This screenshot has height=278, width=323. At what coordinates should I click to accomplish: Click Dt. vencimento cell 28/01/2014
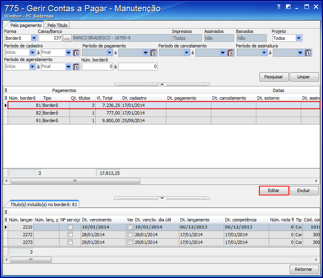tap(103, 235)
